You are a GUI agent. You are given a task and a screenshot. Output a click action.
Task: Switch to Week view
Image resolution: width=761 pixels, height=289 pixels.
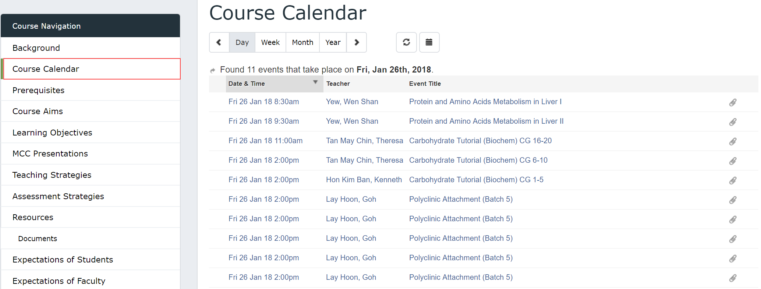[270, 42]
